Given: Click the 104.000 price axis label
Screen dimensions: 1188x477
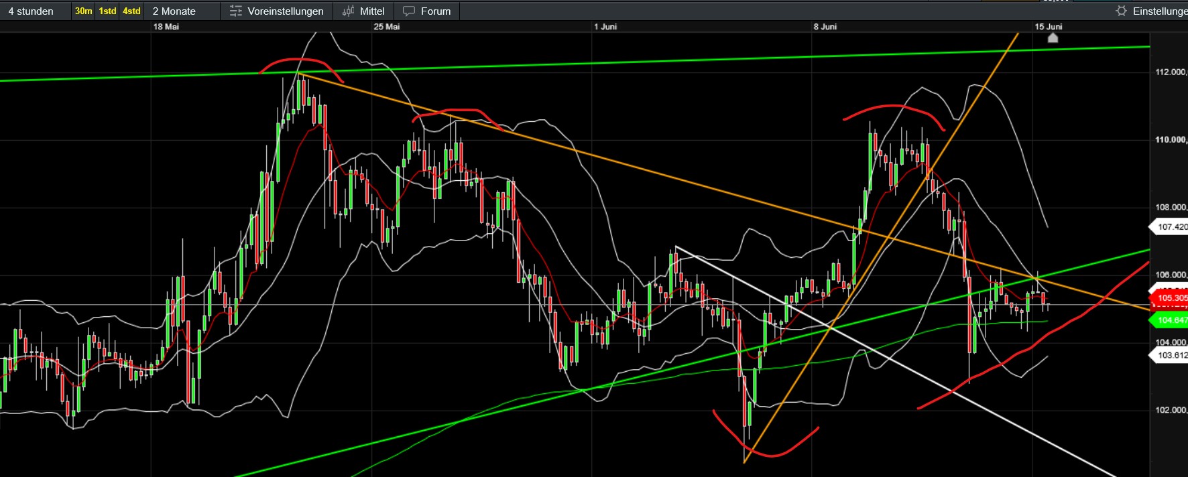Looking at the screenshot, I should [1171, 343].
